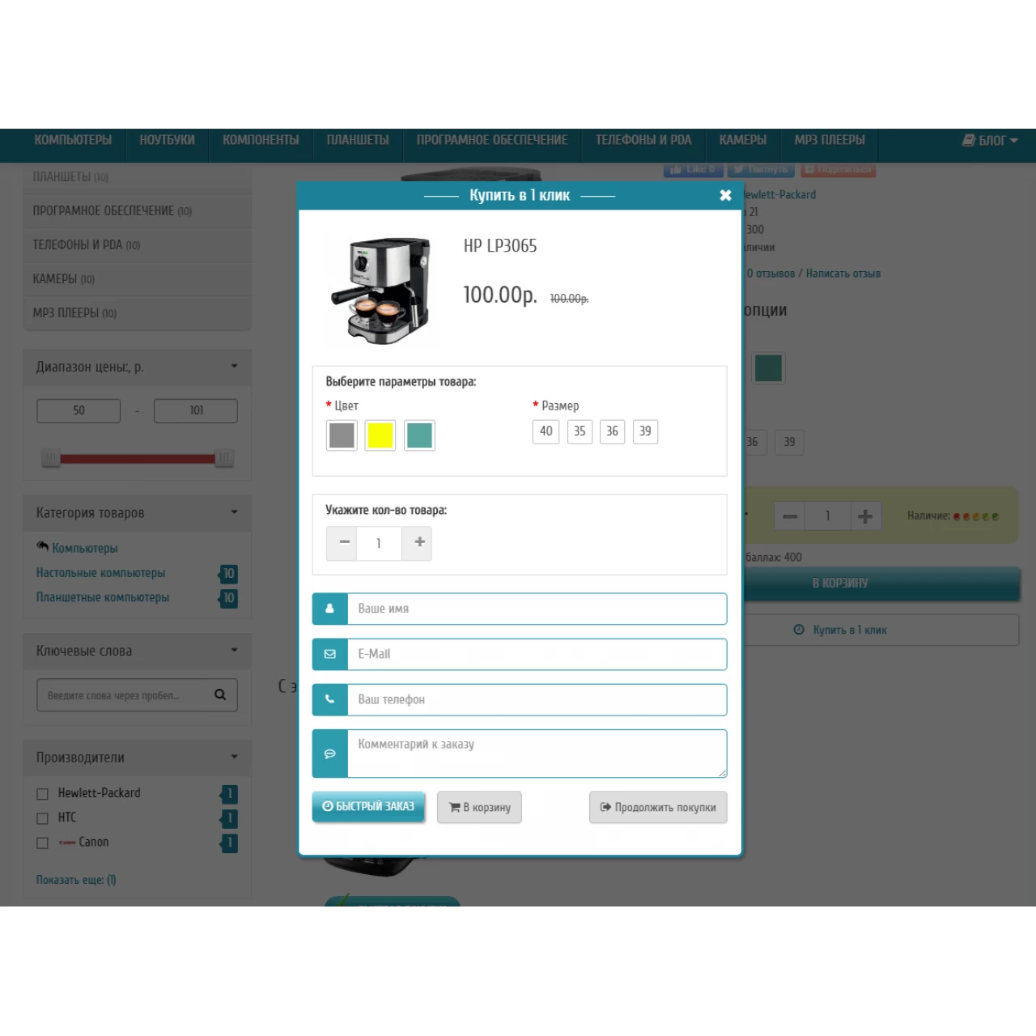
Task: Click the user icon beside name field
Action: coord(330,609)
